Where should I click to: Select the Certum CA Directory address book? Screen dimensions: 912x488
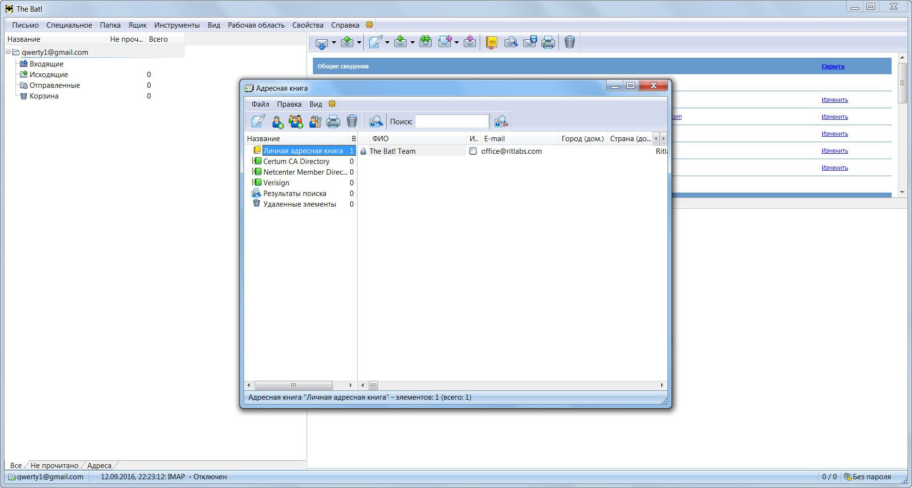click(296, 162)
